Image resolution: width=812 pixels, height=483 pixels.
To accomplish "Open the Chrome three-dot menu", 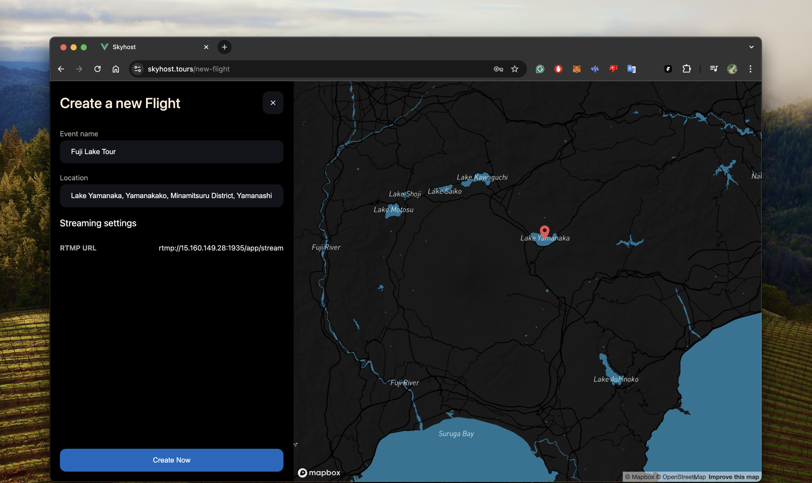I will [x=751, y=69].
